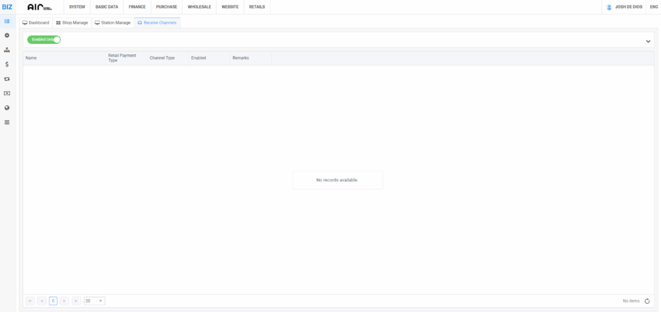Select the retweet-style exchange sidebar icon
Screen dimensions: 661x312
[6, 79]
